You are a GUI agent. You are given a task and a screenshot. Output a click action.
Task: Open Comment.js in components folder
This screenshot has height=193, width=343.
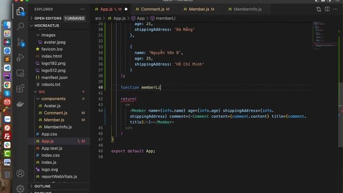pos(56,113)
